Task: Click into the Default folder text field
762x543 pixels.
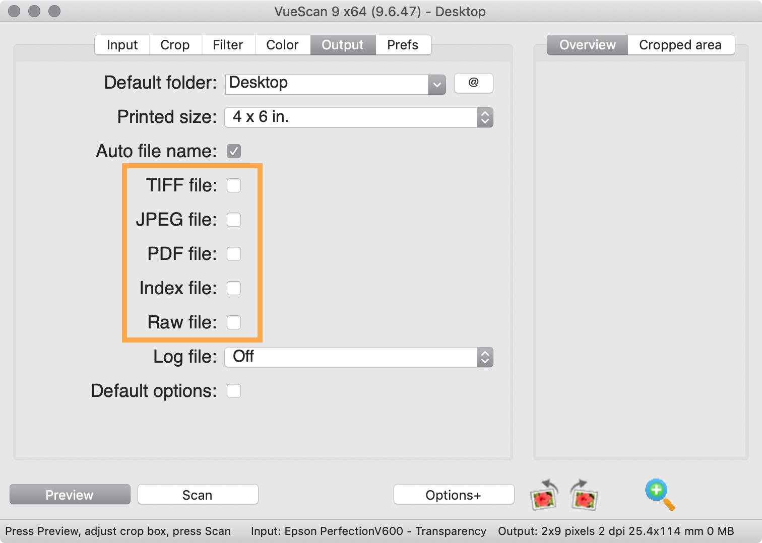Action: (x=327, y=85)
